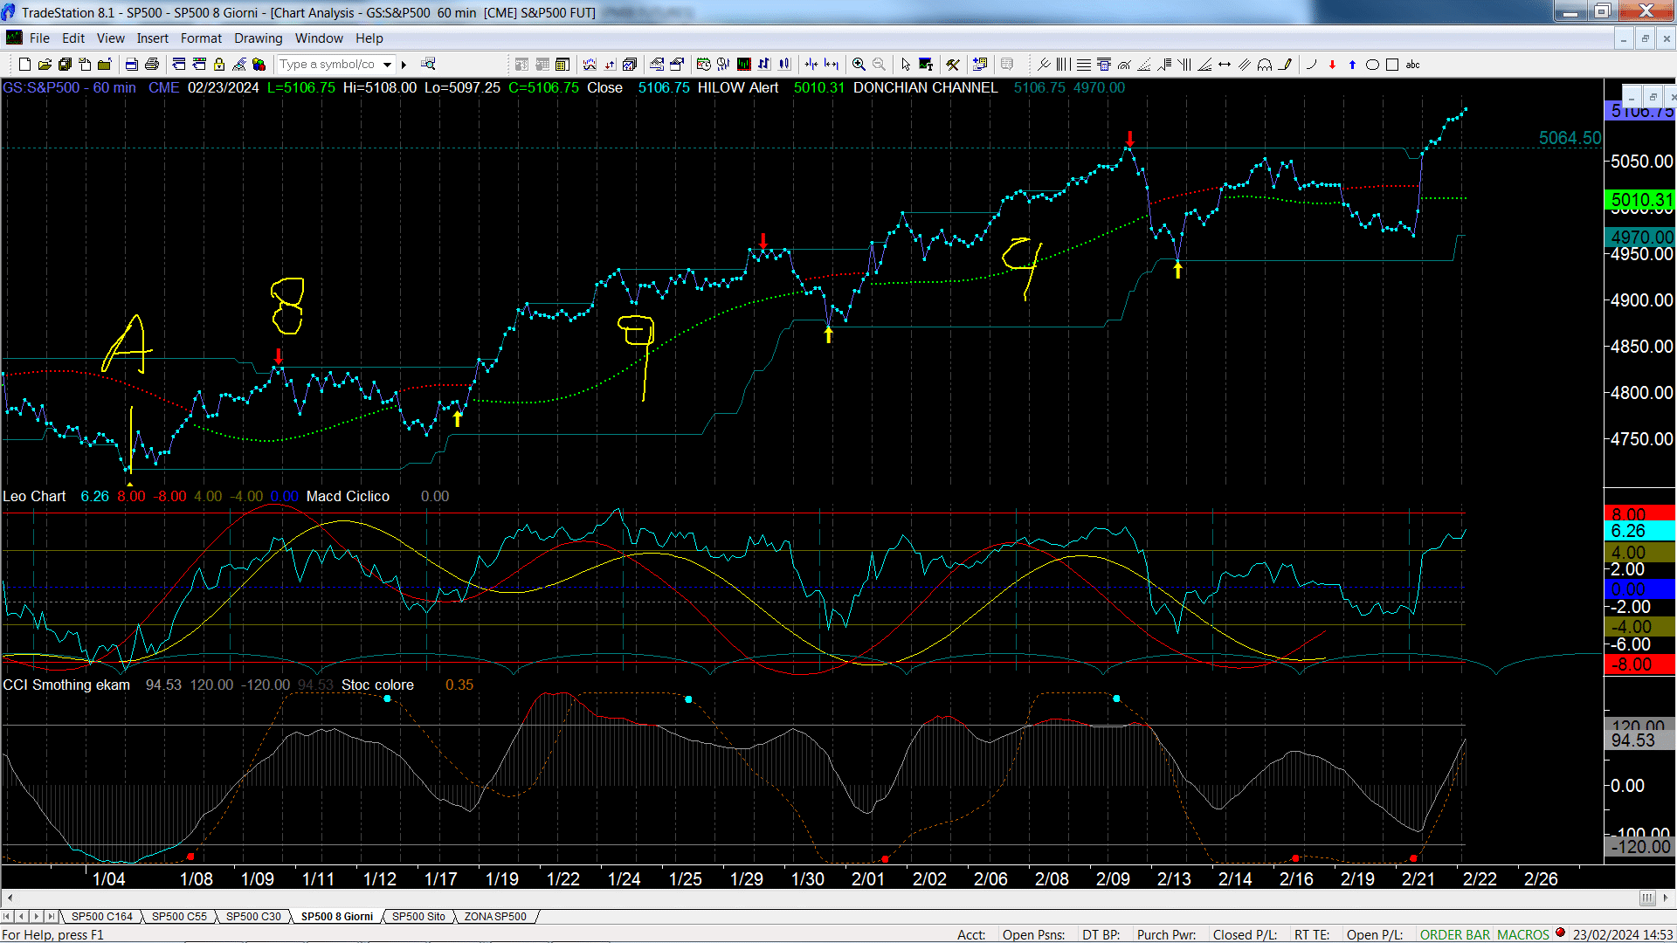Click MACROS in status bar
1677x943 pixels.
point(1522,934)
